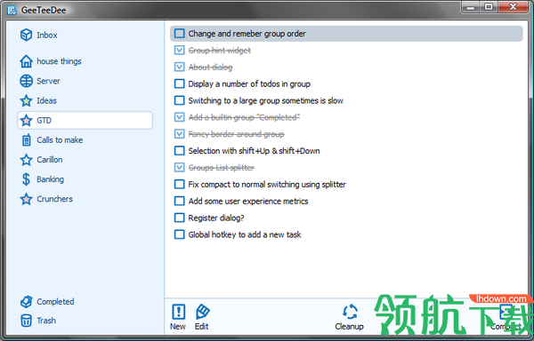Open the Trash group label
Viewport: 534px width, 341px height.
pyautogui.click(x=46, y=321)
